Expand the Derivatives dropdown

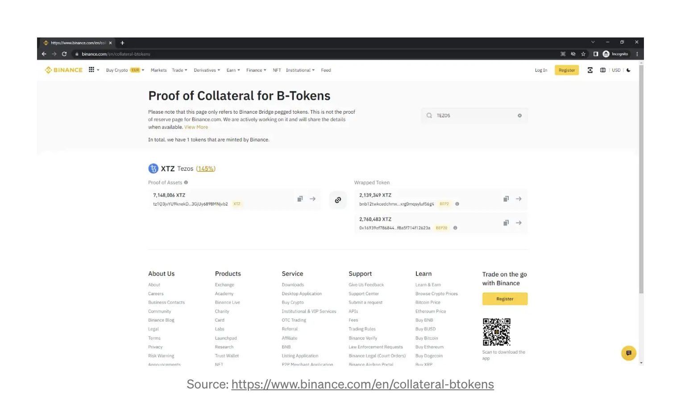pos(207,70)
